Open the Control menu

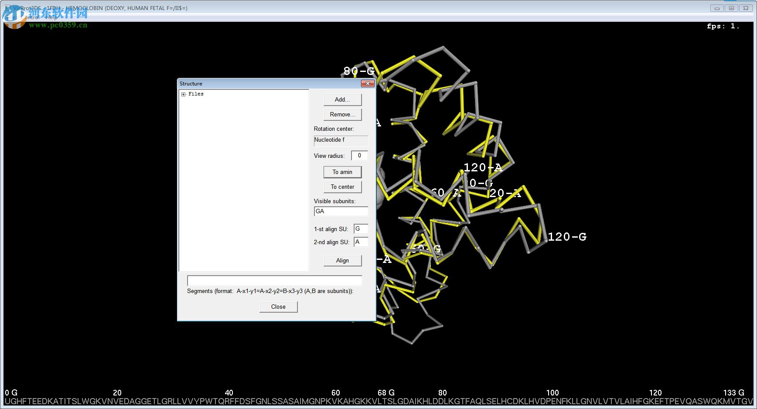tap(31, 17)
